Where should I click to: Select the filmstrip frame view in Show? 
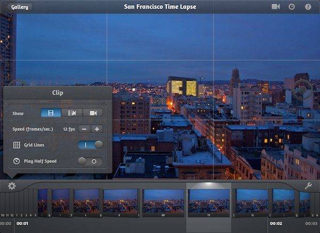tap(51, 113)
